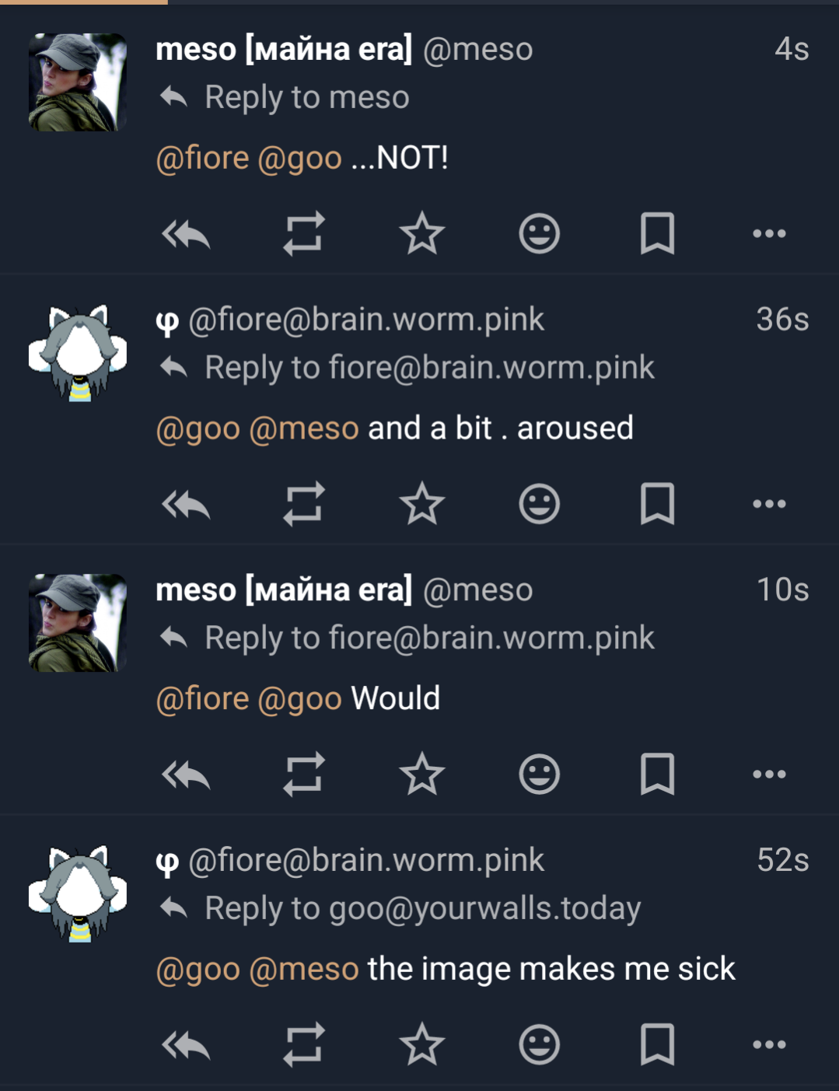
Task: Open "Reply to goo@yourwalls.today" parent link
Action: point(422,908)
